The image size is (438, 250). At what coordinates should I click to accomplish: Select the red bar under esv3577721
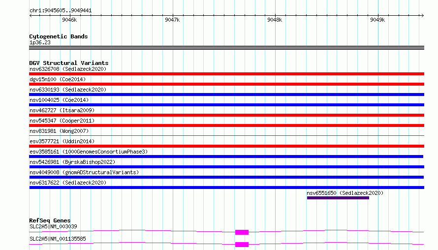click(226, 146)
